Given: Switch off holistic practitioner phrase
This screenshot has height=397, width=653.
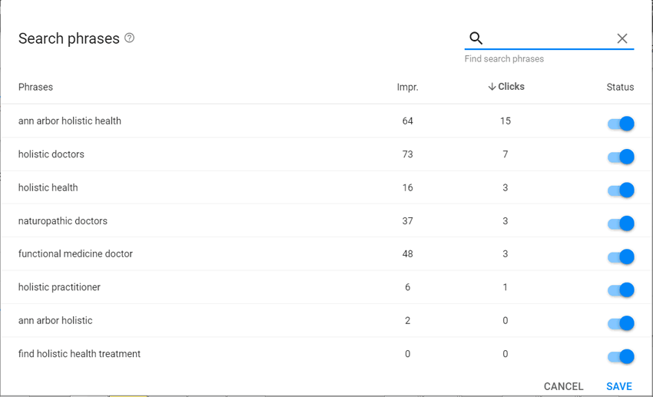Looking at the screenshot, I should 621,290.
